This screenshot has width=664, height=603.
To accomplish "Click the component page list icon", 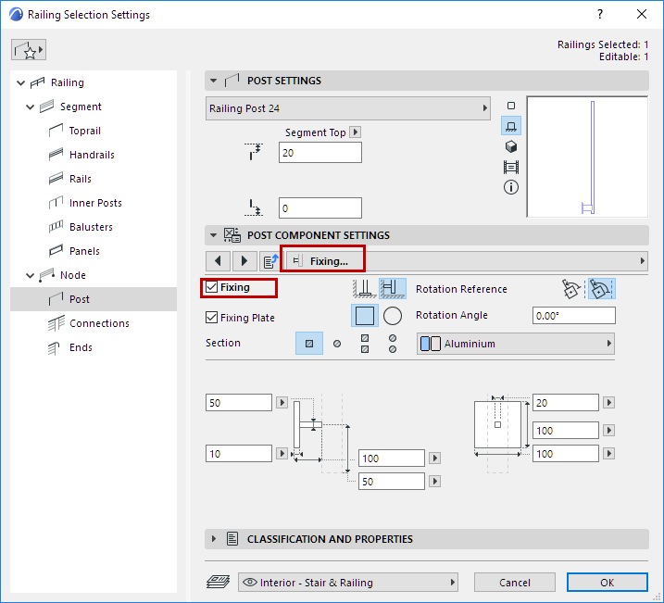I will [x=270, y=260].
